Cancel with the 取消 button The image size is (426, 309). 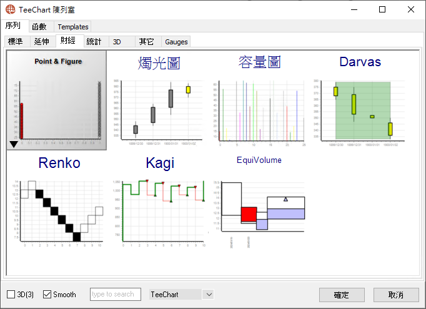tap(396, 295)
